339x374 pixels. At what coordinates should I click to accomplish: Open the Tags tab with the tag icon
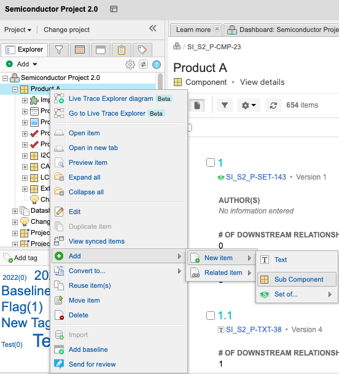click(x=142, y=50)
